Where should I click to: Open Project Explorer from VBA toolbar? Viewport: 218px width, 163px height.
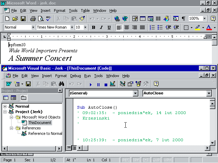(x=123, y=84)
